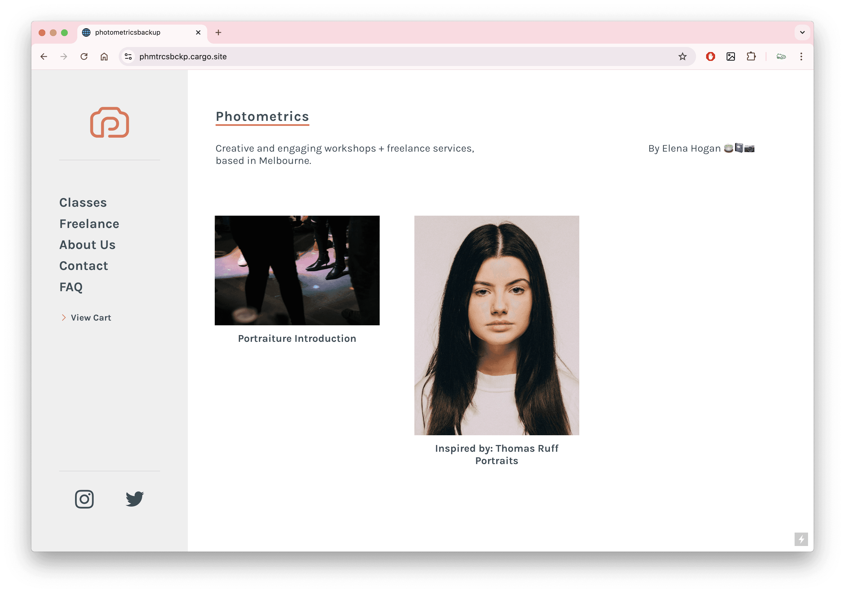The height and width of the screenshot is (593, 845).
Task: Reload the page
Action: [x=84, y=57]
